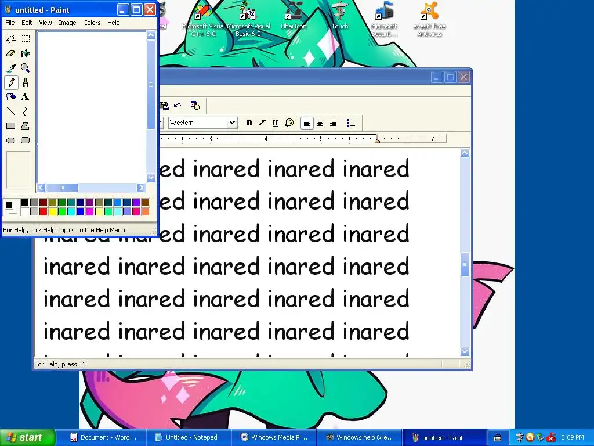Open Microsoft Visual C++ 6.0 desktop shortcut
Image resolution: width=594 pixels, height=446 pixels.
203,19
